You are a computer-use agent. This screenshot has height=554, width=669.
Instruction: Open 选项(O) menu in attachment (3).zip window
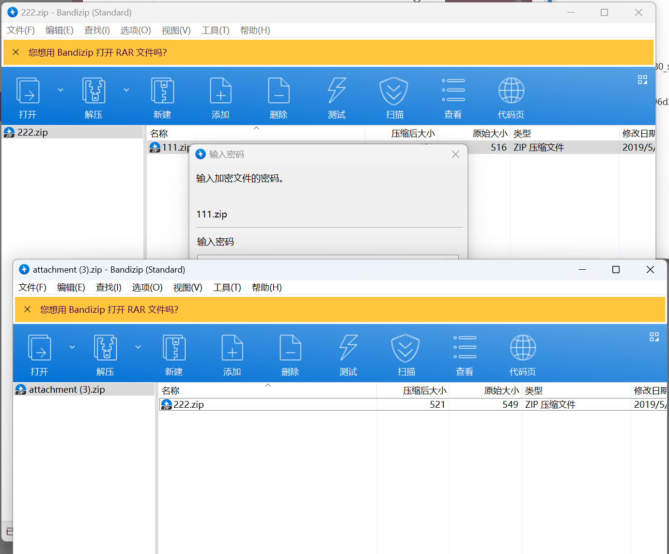147,288
